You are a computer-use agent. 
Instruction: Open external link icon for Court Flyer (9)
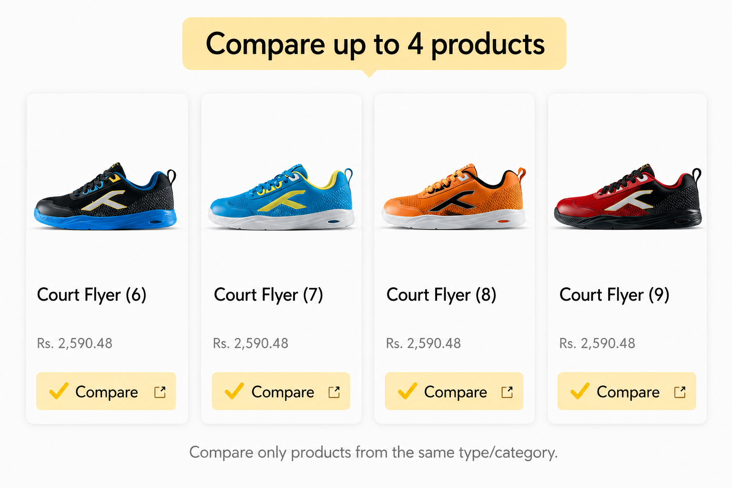pos(680,392)
